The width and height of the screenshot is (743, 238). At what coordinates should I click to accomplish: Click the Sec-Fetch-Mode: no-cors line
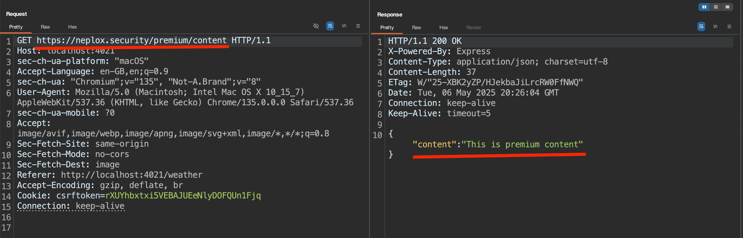pos(73,154)
